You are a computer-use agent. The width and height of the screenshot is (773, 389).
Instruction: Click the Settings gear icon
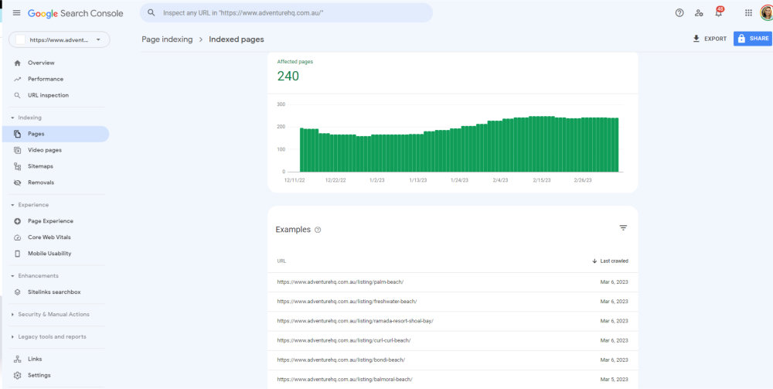click(x=18, y=375)
